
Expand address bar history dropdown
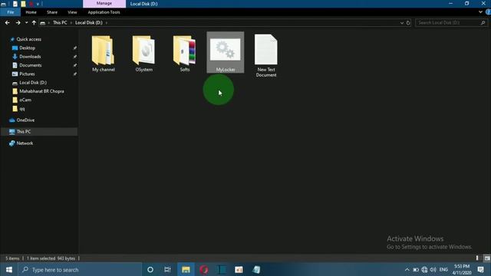[402, 22]
